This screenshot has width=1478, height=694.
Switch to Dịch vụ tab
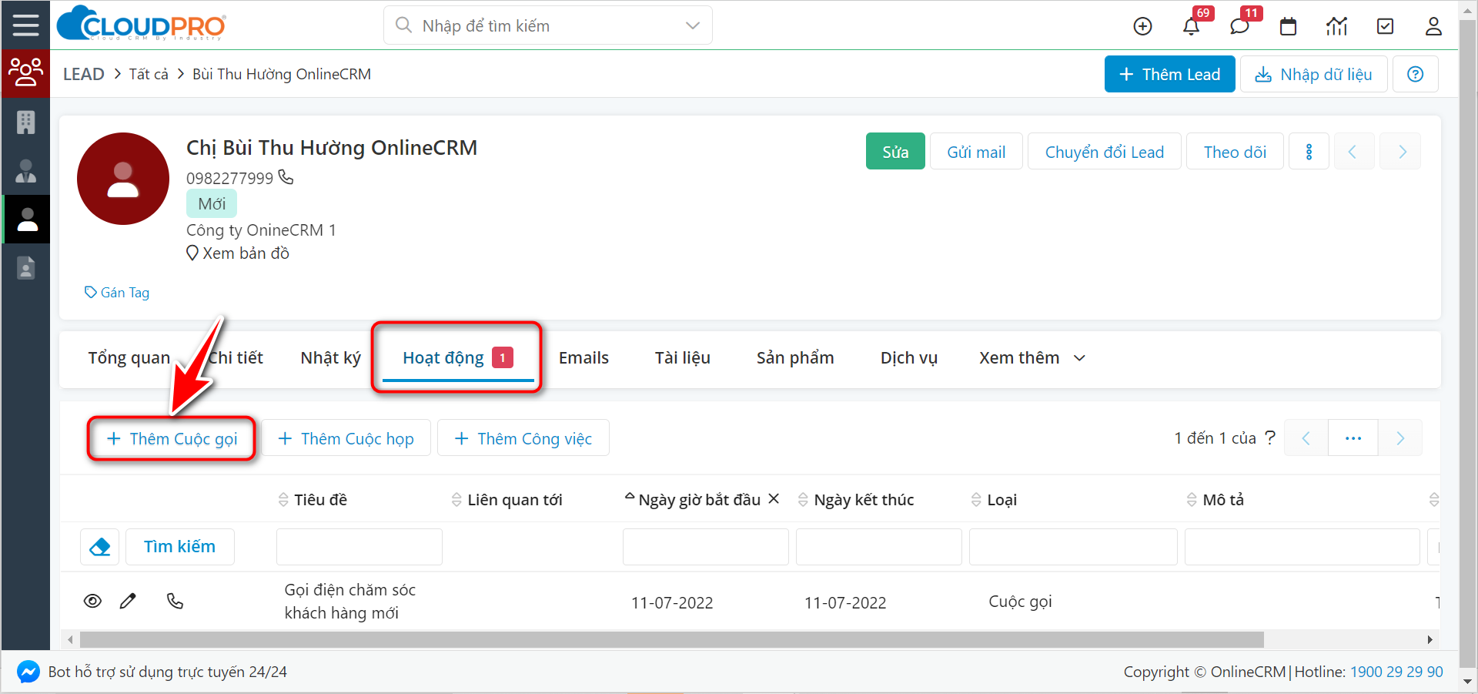[908, 358]
